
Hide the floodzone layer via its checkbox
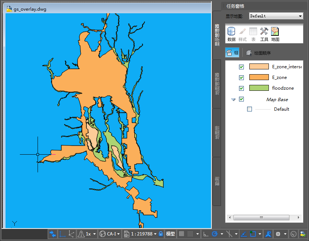click(241, 88)
